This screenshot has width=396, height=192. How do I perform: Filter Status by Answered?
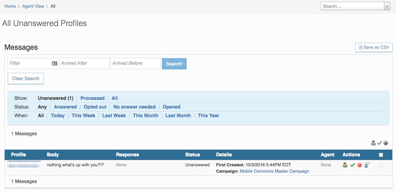65,107
